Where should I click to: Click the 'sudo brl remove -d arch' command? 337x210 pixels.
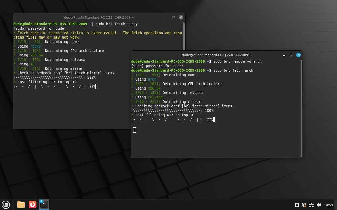[237, 61]
